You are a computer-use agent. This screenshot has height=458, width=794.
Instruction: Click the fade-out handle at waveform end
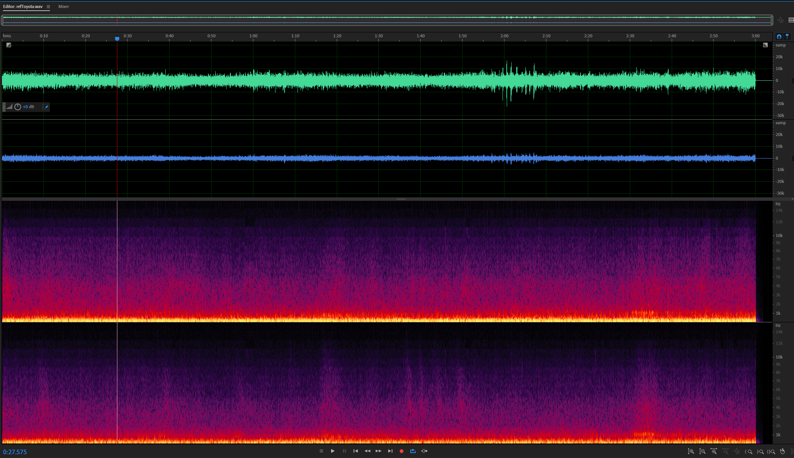pos(765,45)
